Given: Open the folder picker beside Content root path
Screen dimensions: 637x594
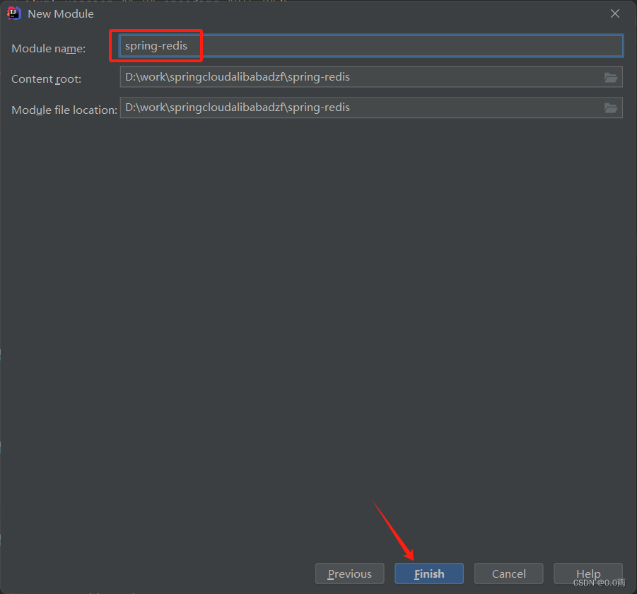Looking at the screenshot, I should point(610,78).
